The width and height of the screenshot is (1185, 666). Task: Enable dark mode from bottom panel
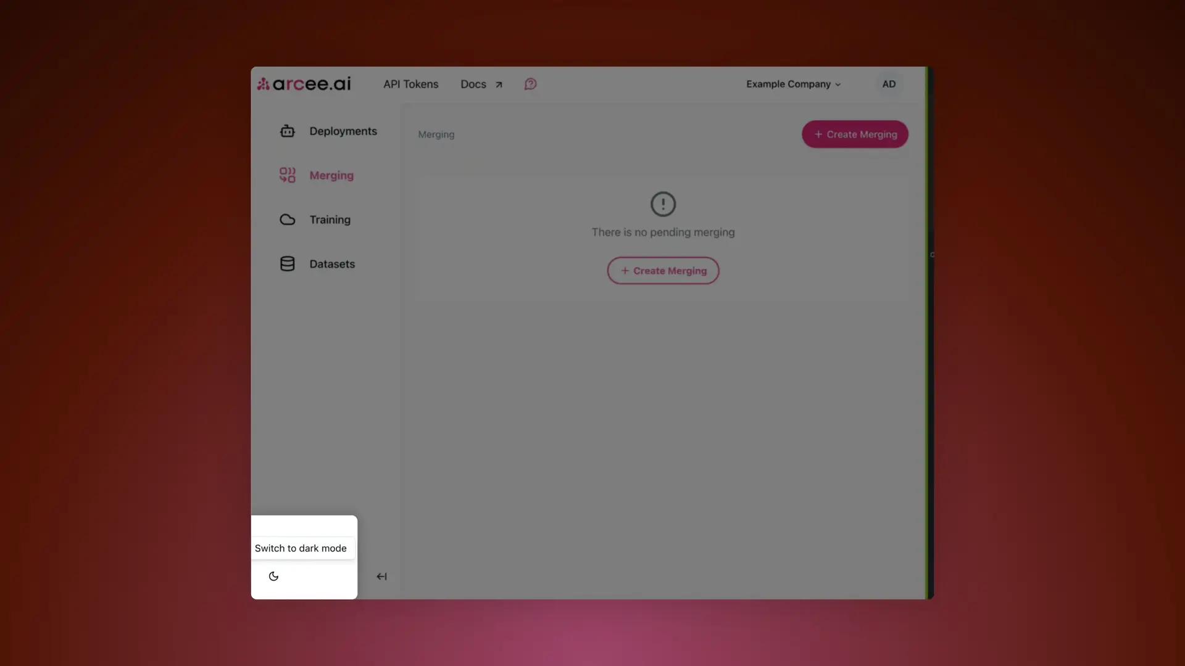(x=273, y=576)
